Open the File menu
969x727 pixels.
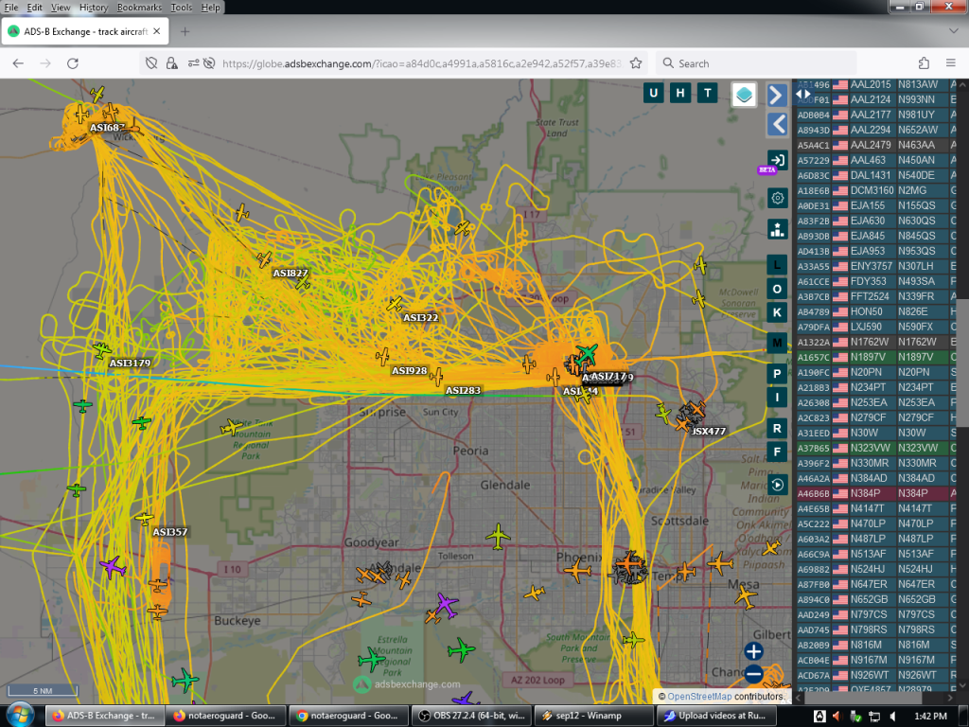click(11, 8)
